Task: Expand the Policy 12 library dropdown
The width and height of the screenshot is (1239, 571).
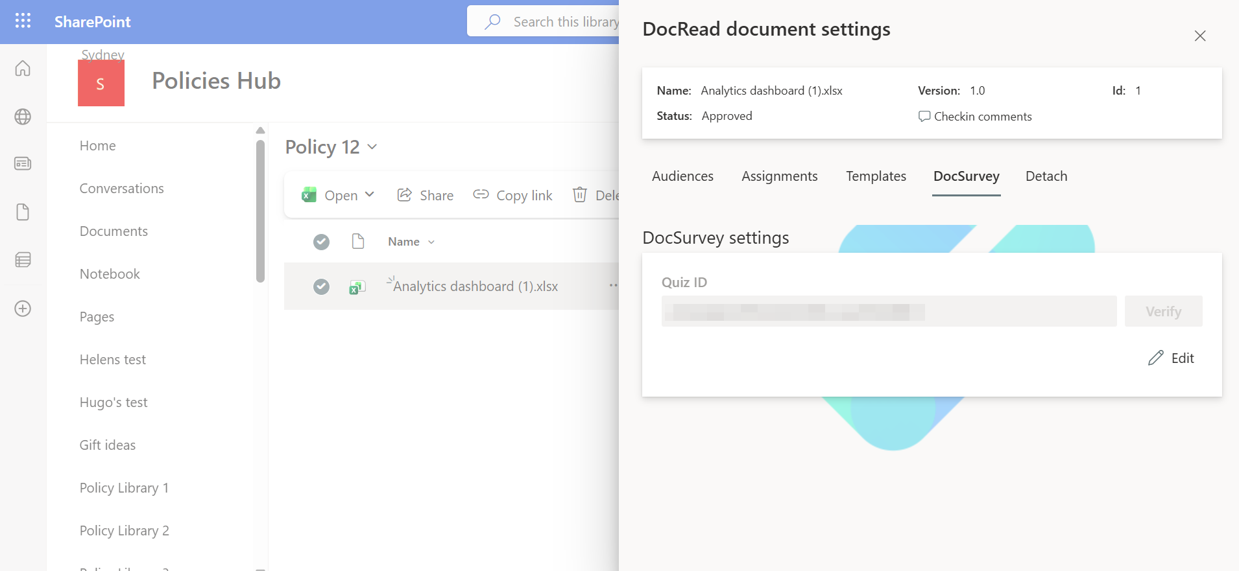Action: [372, 147]
